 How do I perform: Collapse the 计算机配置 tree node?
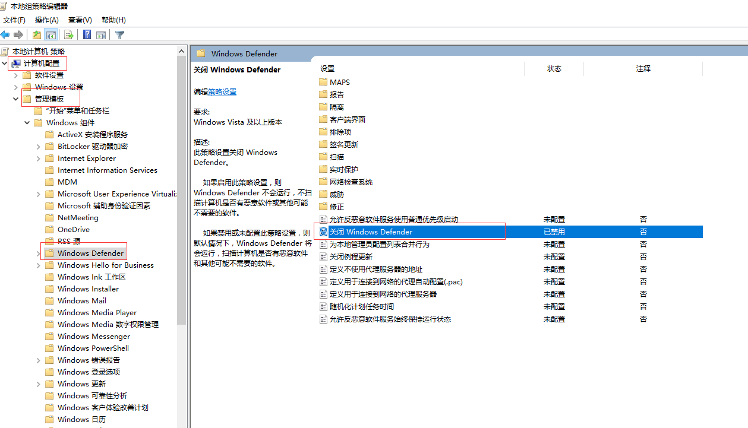(5, 64)
